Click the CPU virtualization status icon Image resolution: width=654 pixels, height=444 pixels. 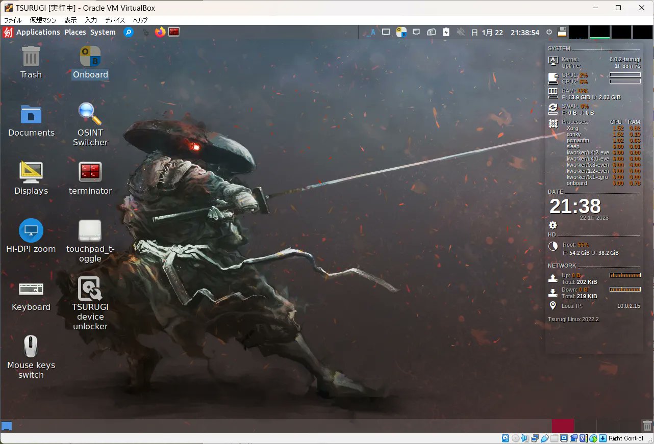[x=584, y=438]
